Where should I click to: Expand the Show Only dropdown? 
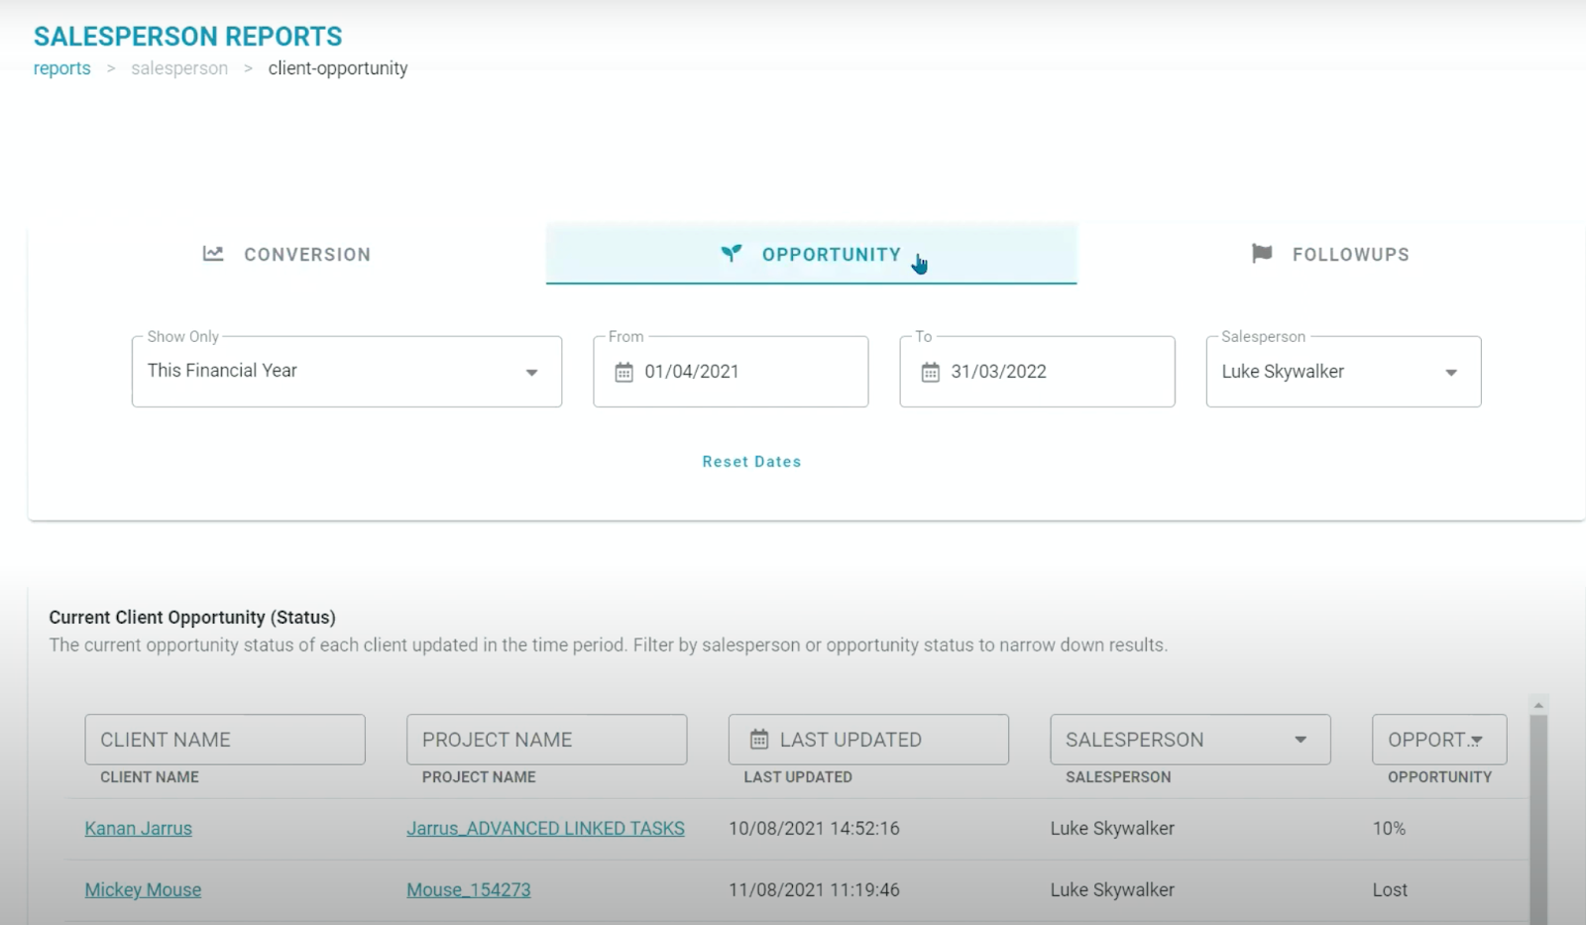(x=531, y=373)
